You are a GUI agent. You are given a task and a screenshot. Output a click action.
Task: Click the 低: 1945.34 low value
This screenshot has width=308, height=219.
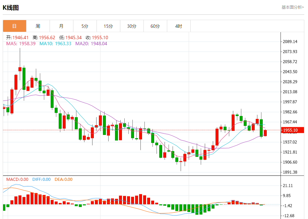point(70,38)
